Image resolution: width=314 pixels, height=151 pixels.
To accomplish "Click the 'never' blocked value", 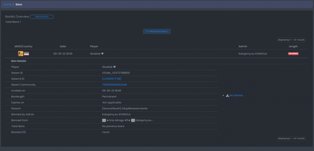I will coord(106,132).
